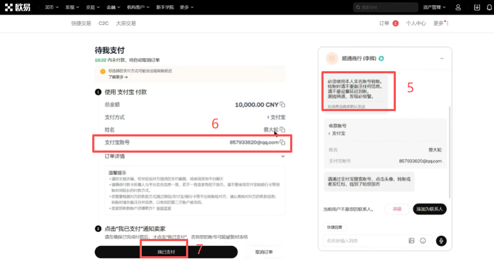
Task: Click the chat message 请通过支付宝搜索账号
Action: [x=369, y=182]
